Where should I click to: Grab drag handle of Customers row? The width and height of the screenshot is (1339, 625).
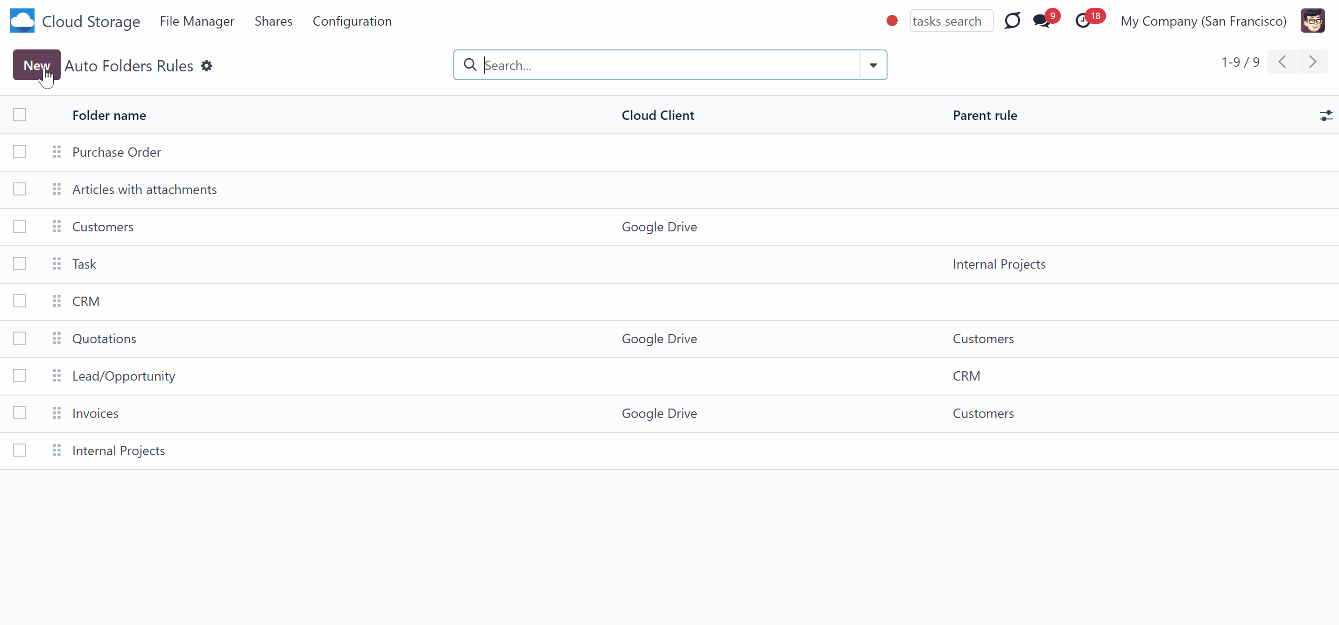pos(56,226)
